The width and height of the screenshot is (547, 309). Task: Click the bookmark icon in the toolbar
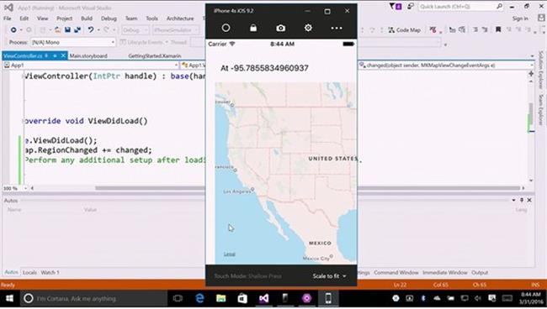498,29
